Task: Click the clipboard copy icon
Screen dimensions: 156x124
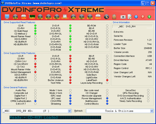Action: tap(114, 17)
